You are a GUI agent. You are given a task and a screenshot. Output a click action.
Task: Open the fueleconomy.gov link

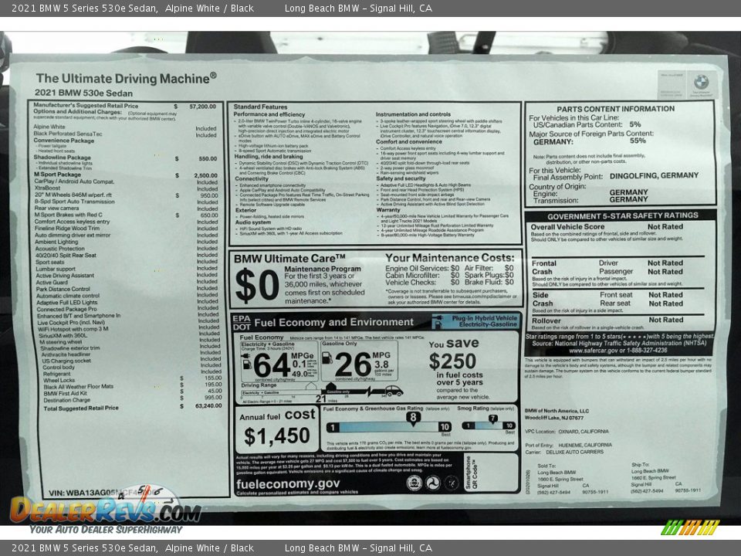(287, 483)
